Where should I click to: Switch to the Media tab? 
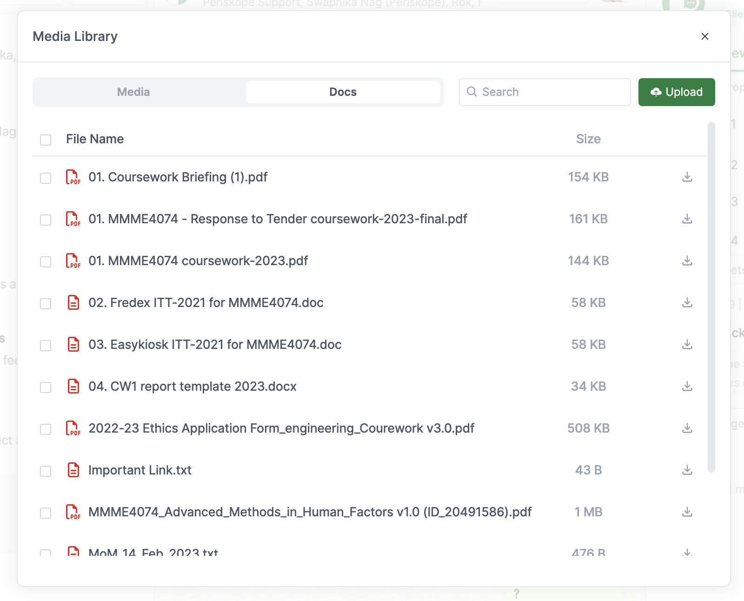133,92
